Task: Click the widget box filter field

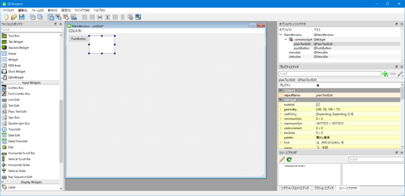Action: pyautogui.click(x=32, y=30)
